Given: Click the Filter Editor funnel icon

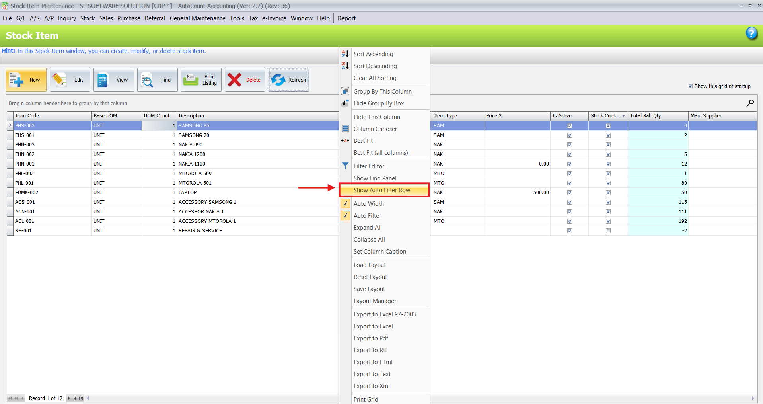Looking at the screenshot, I should tap(345, 166).
